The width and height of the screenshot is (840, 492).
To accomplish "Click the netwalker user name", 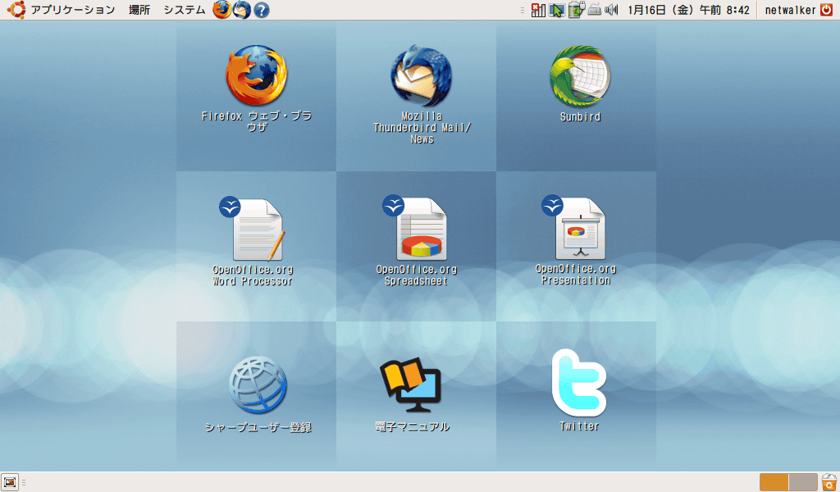I will (x=790, y=10).
